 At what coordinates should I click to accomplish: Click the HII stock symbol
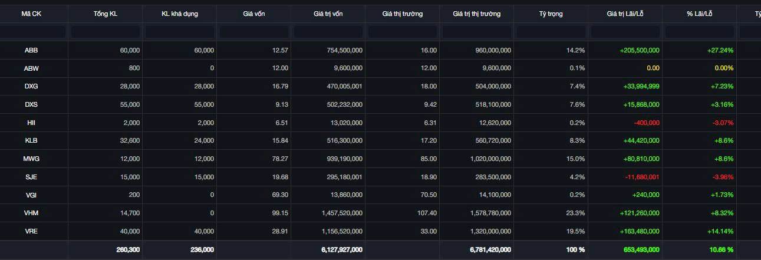click(x=31, y=123)
